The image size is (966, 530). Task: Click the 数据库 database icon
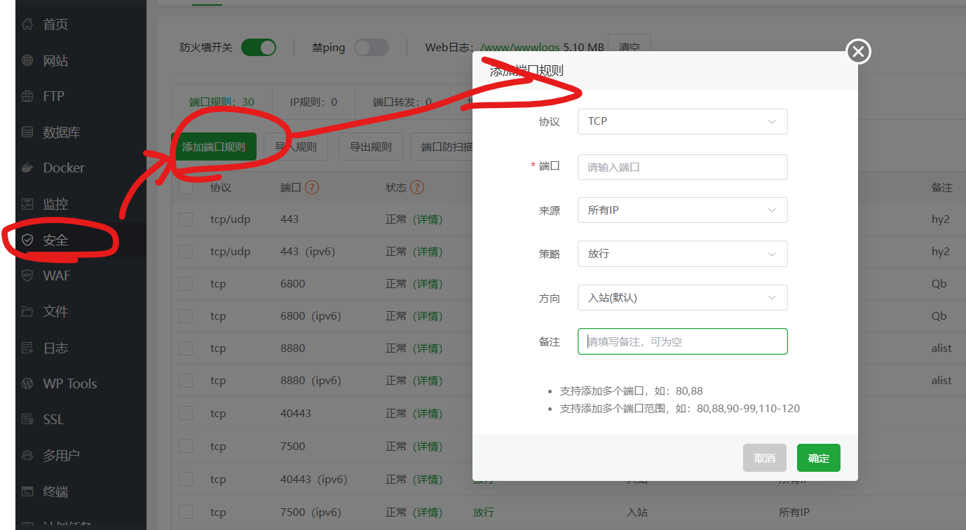pyautogui.click(x=27, y=132)
